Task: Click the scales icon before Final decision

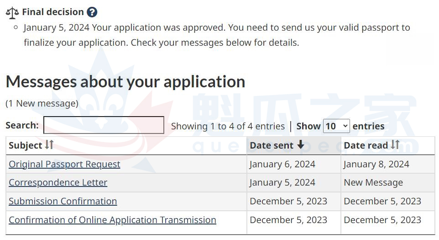Action: click(12, 12)
